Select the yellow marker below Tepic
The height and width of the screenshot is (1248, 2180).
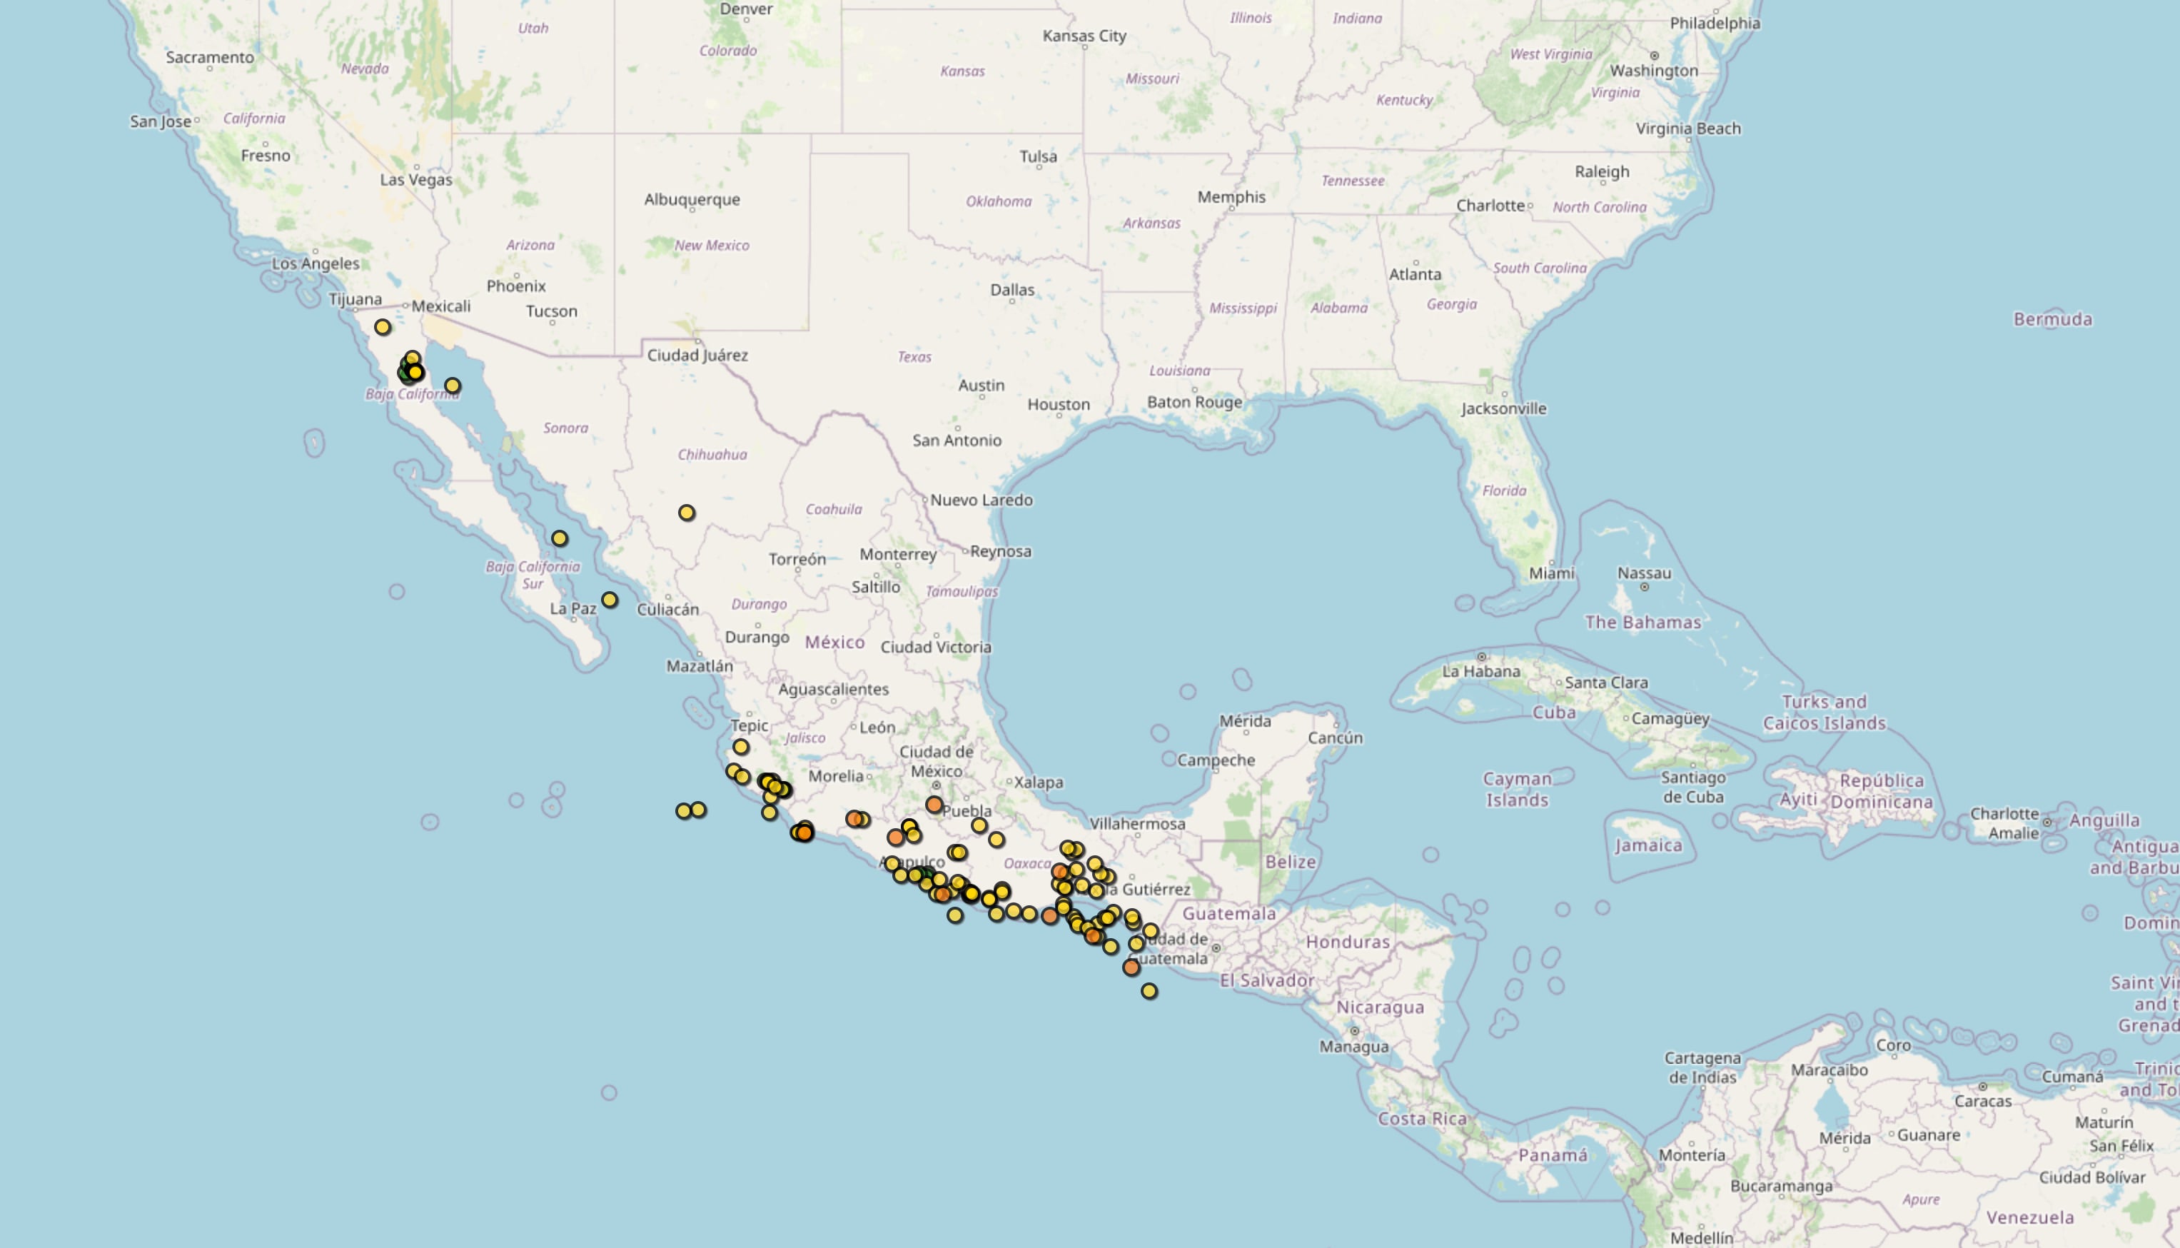pos(740,747)
